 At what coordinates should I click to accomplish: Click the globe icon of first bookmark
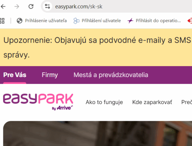(19, 21)
